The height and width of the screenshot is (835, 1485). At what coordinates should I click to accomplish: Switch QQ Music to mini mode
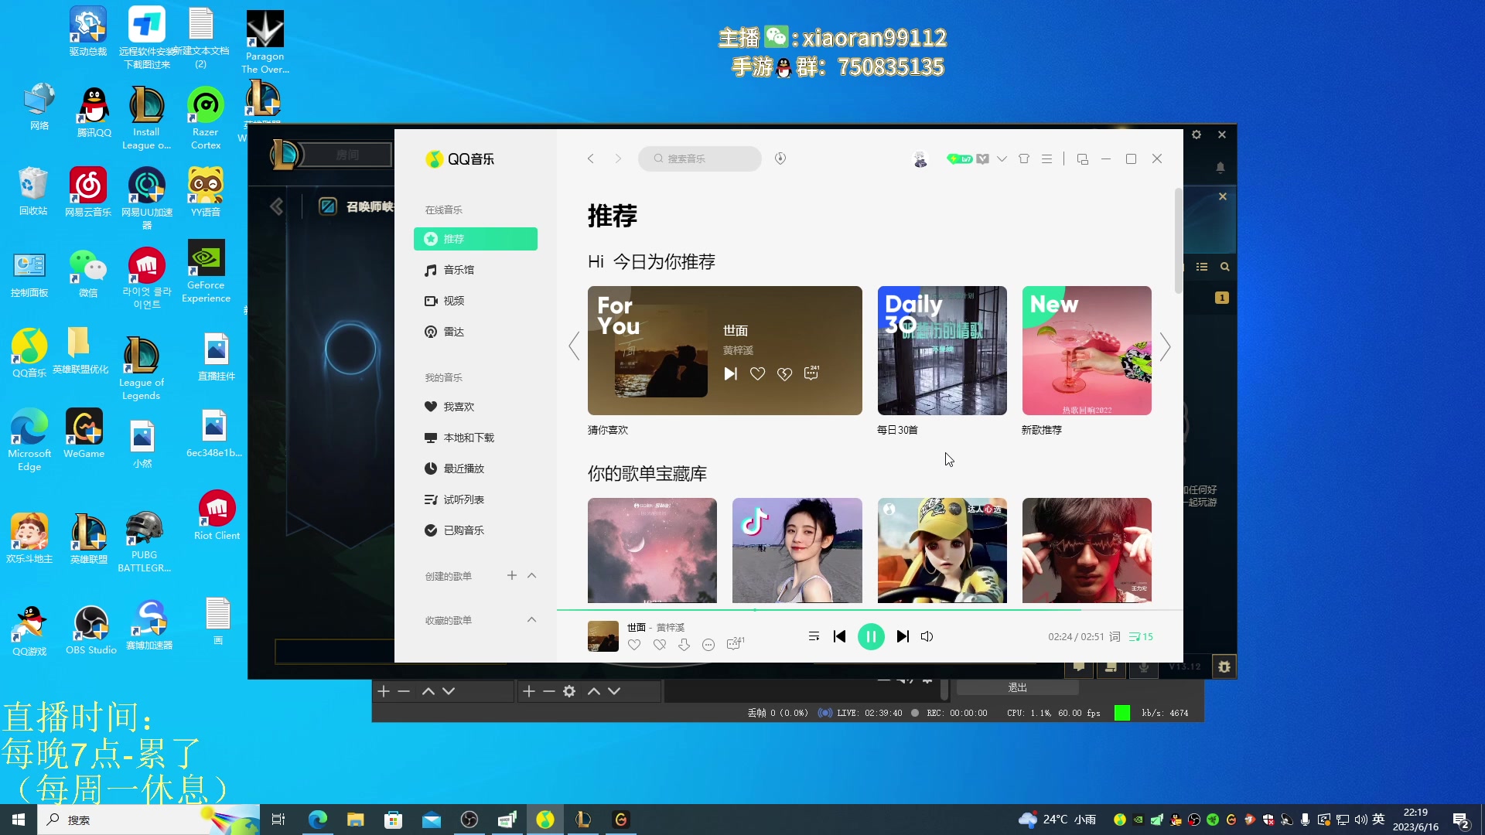click(1083, 158)
